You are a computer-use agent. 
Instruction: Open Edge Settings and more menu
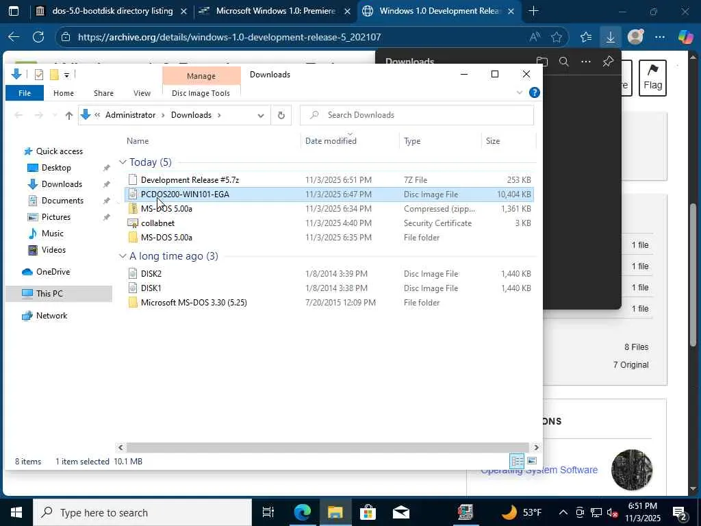[660, 37]
